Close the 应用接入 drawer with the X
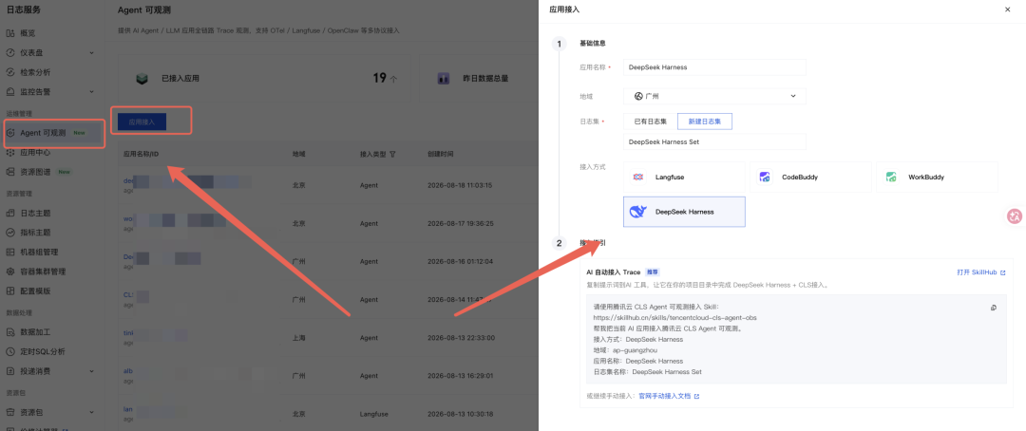The image size is (1026, 431). pos(1007,9)
